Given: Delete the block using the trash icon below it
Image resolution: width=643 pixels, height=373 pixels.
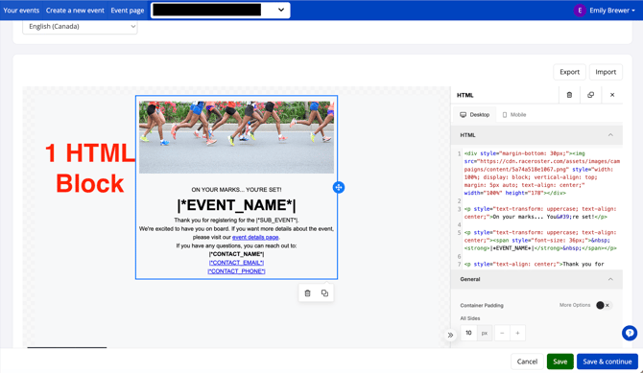Looking at the screenshot, I should [x=307, y=293].
